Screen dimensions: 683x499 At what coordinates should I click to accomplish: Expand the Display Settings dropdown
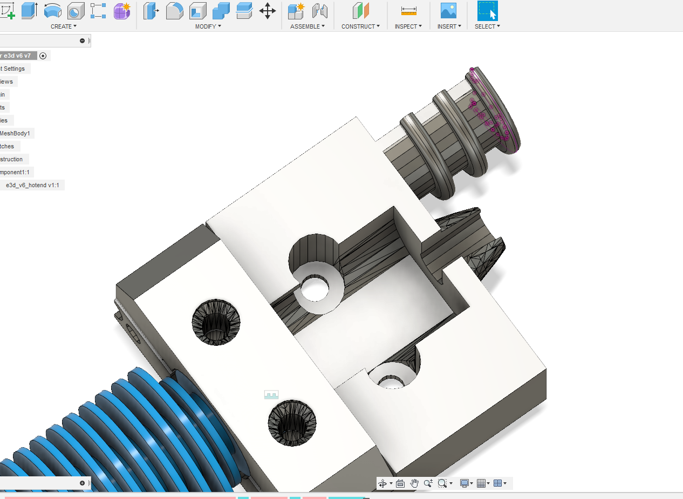(466, 483)
